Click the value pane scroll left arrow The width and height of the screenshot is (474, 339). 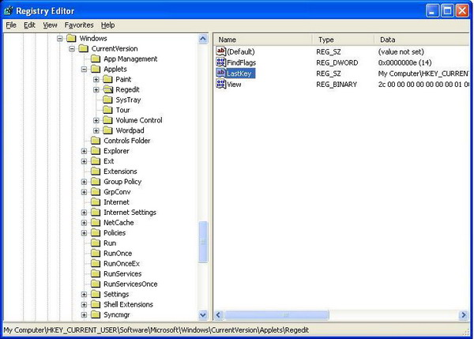point(219,315)
